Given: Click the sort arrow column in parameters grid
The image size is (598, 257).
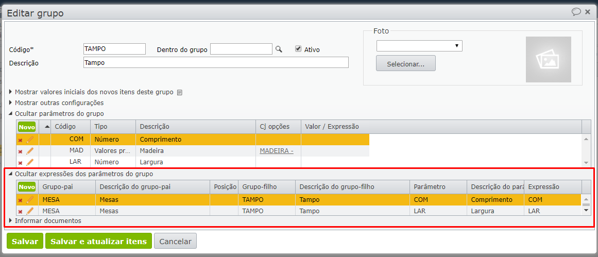Looking at the screenshot, I should [x=47, y=126].
